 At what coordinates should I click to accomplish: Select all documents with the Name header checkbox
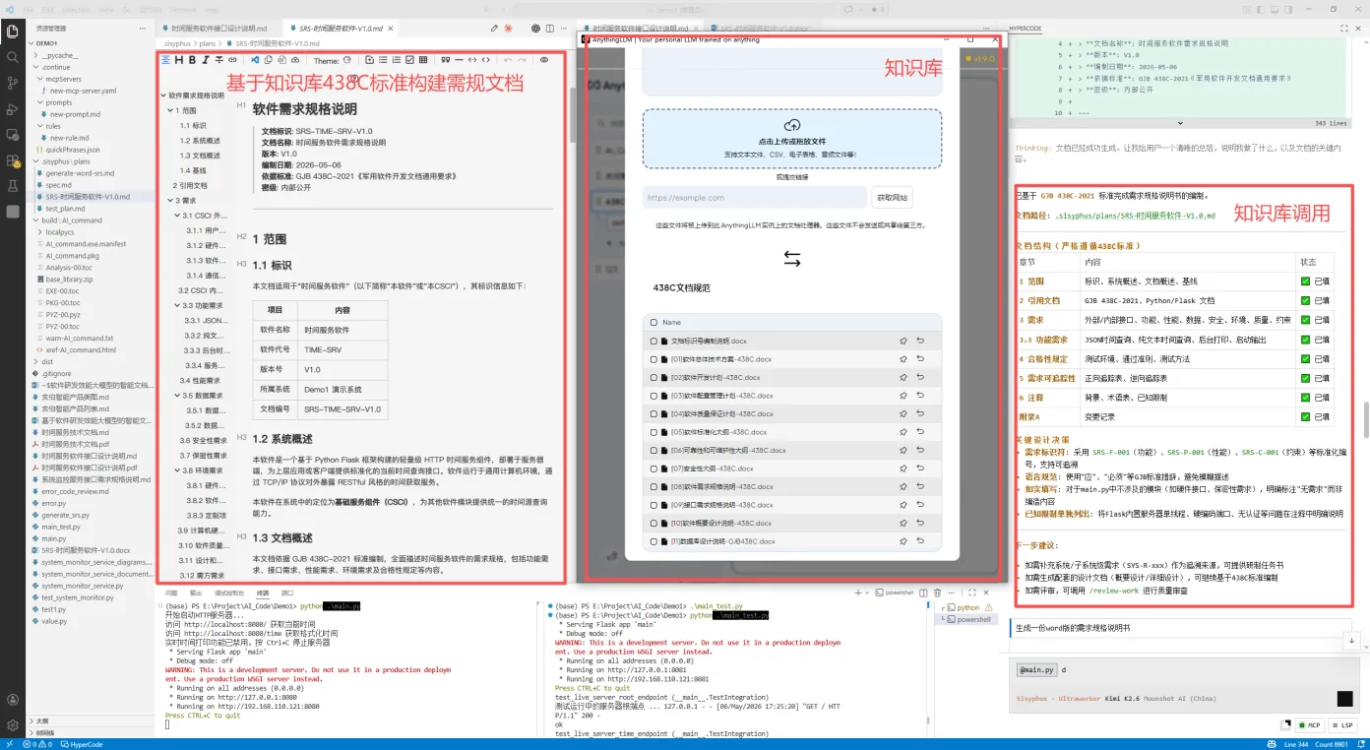click(654, 323)
